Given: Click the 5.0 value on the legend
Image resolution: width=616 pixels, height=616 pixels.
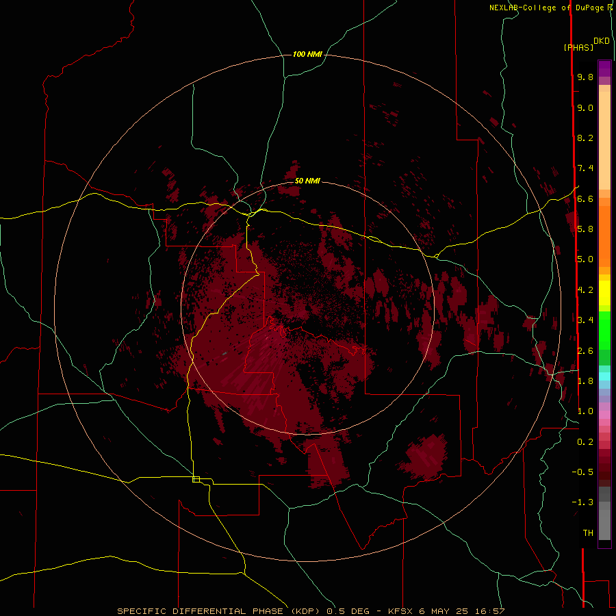Looking at the screenshot, I should (x=585, y=259).
